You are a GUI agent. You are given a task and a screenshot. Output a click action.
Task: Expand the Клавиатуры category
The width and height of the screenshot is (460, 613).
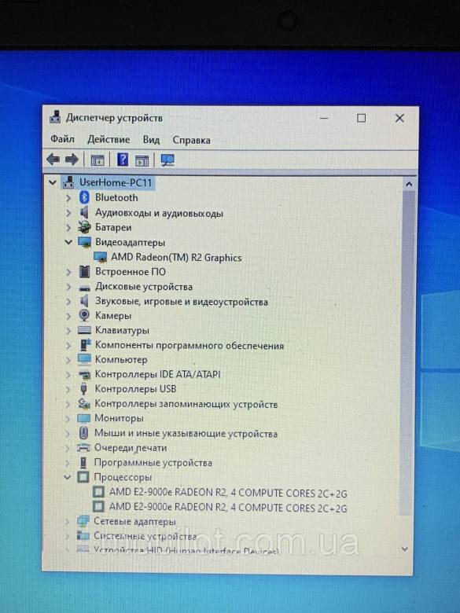tap(68, 331)
